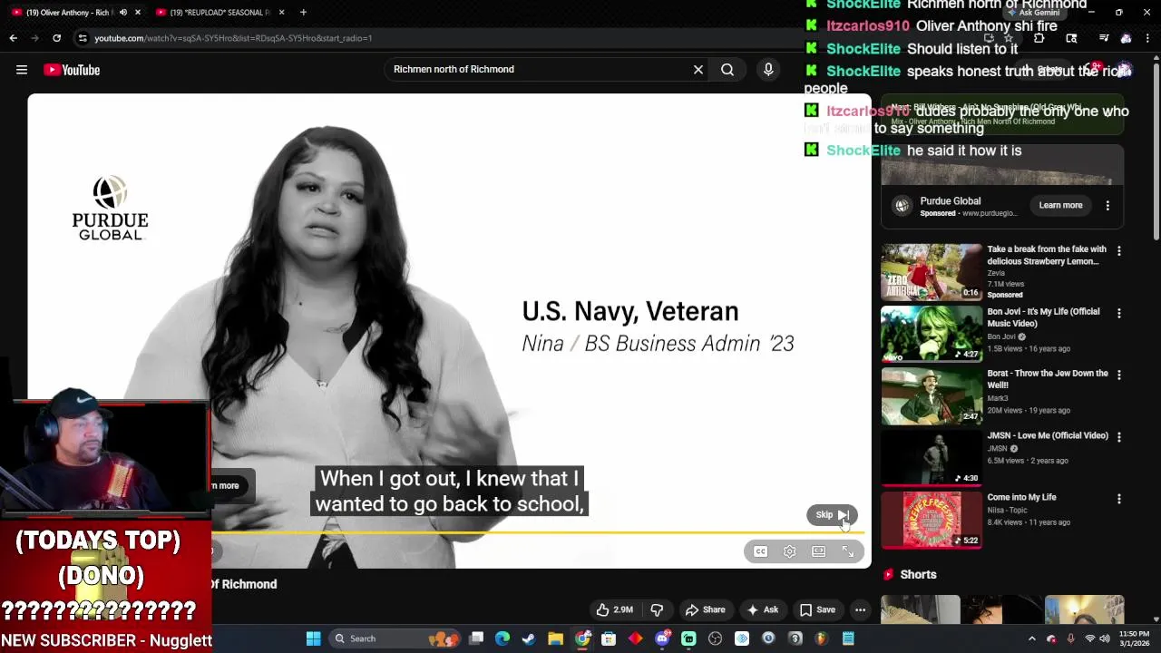The width and height of the screenshot is (1161, 653).
Task: Play the Zevia Strawberry Lemon thumbnail
Action: (932, 271)
